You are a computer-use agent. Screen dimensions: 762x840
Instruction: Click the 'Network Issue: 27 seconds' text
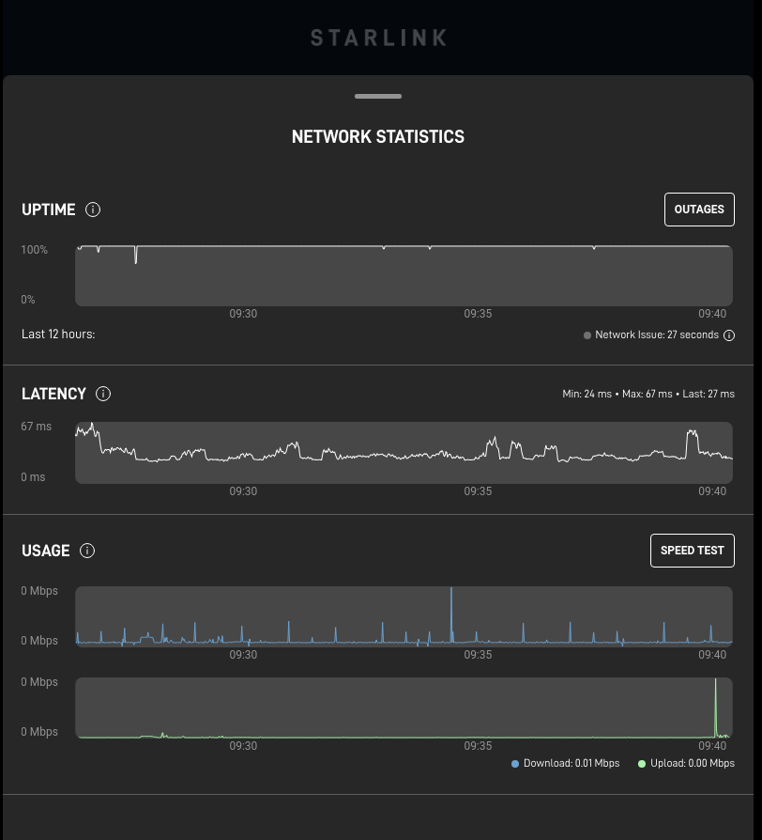pyautogui.click(x=657, y=334)
